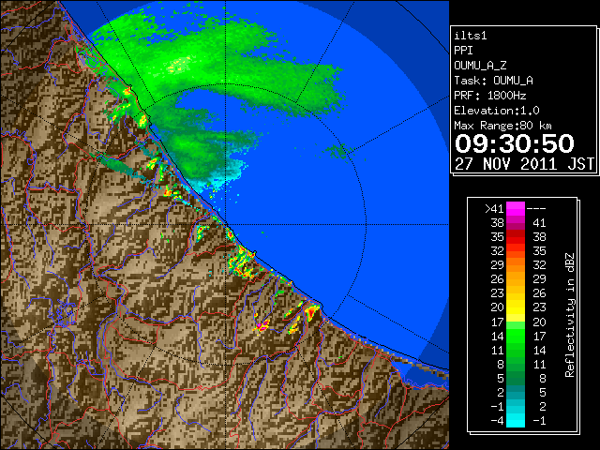Click the PPI scan type label

pos(463,51)
